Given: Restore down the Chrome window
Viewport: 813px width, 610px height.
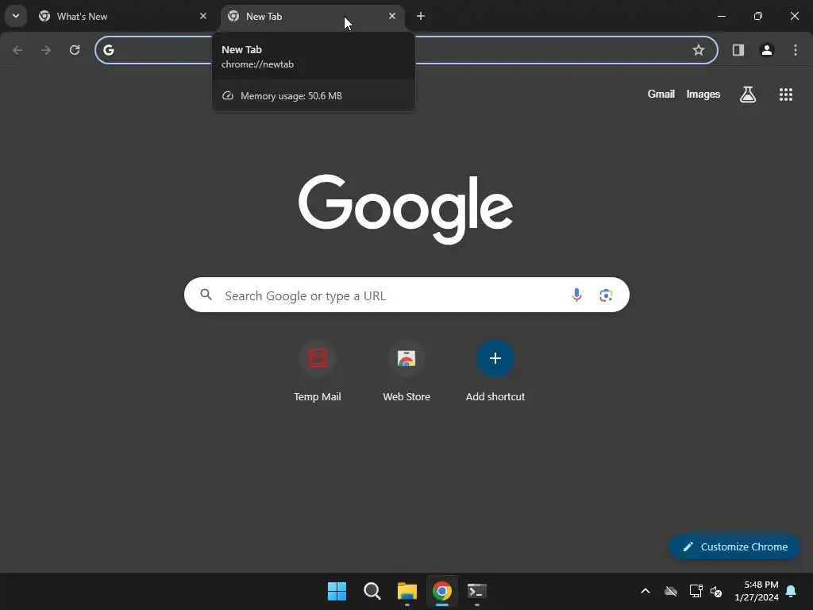Looking at the screenshot, I should tap(758, 16).
